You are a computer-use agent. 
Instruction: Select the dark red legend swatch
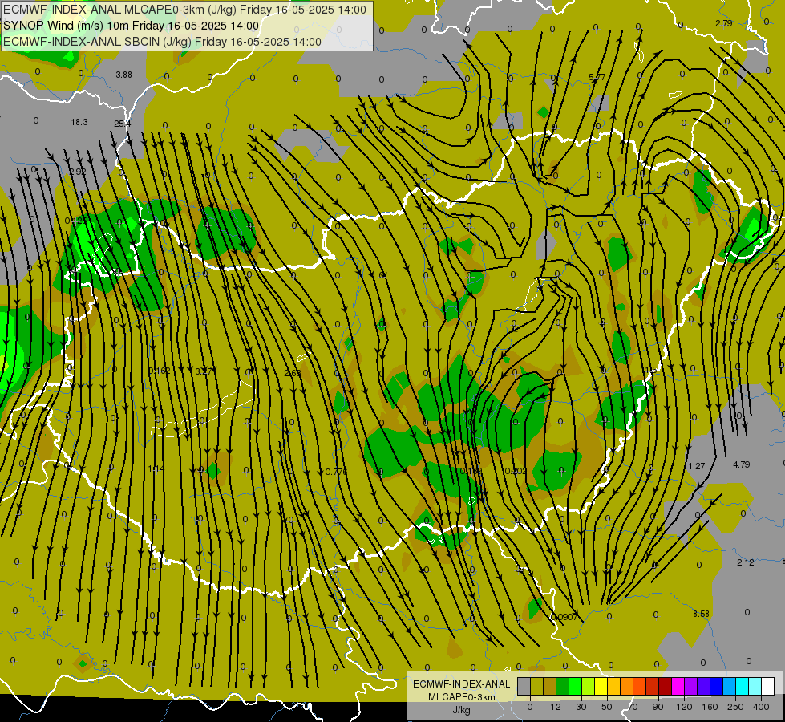[666, 686]
